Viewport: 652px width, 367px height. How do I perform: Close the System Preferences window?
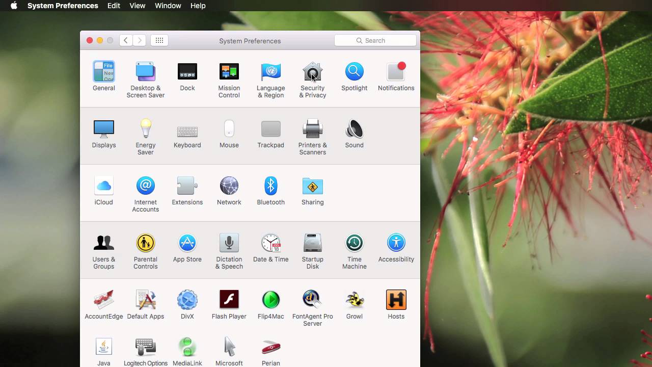[90, 40]
